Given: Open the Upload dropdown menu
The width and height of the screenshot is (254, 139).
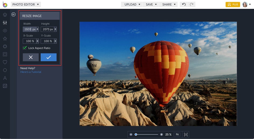Looking at the screenshot, I should 132,5.
